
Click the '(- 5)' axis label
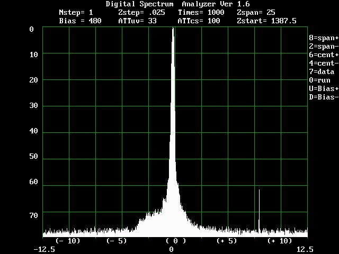click(117, 241)
